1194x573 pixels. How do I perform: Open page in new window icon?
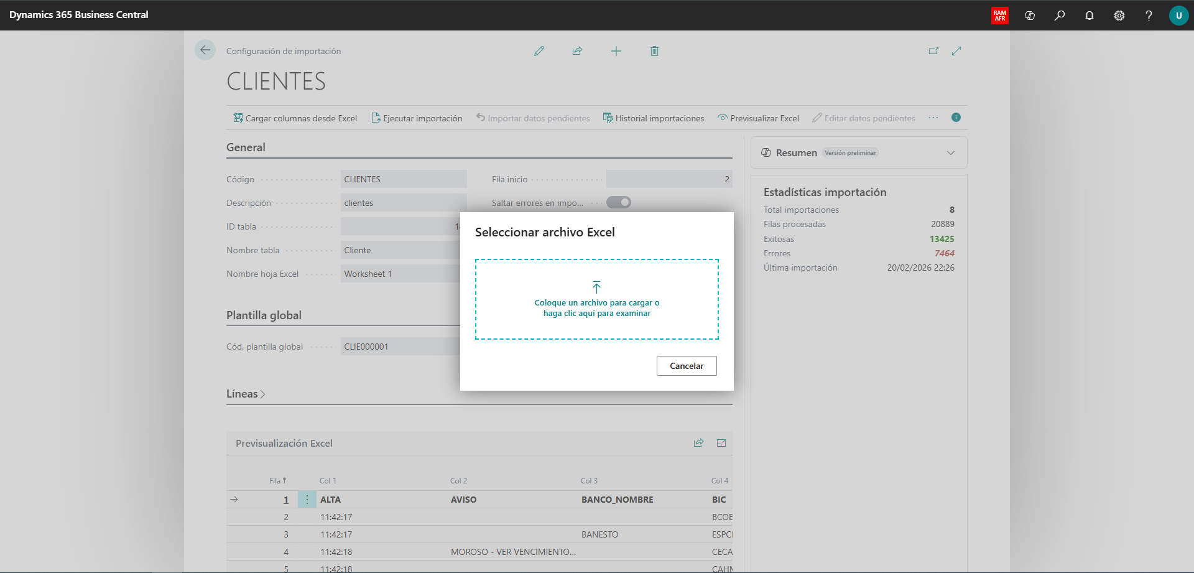point(933,51)
